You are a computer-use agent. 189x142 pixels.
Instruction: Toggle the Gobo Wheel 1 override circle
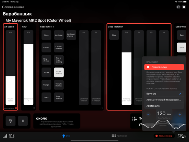[101, 108]
